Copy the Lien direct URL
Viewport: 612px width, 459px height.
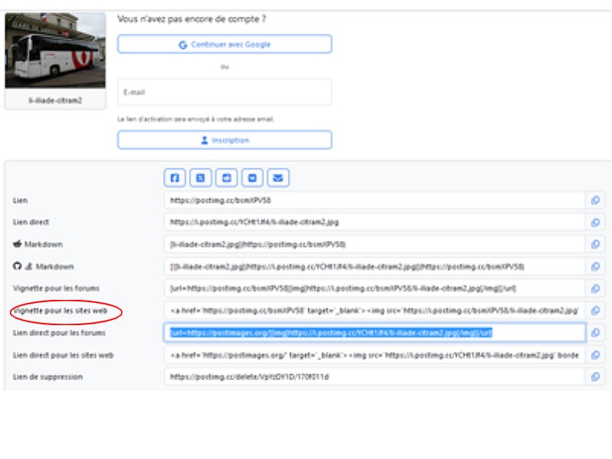pos(595,222)
